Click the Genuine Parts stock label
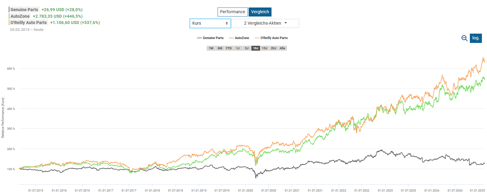The height and width of the screenshot is (196, 487). 24,10
